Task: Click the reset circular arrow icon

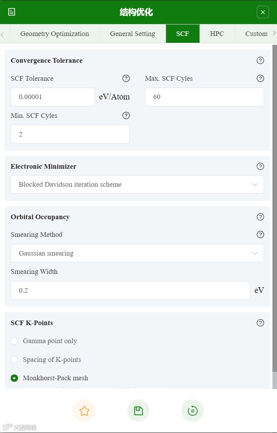Action: tap(192, 411)
